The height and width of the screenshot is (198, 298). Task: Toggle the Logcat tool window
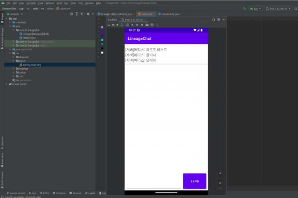pyautogui.click(x=90, y=193)
